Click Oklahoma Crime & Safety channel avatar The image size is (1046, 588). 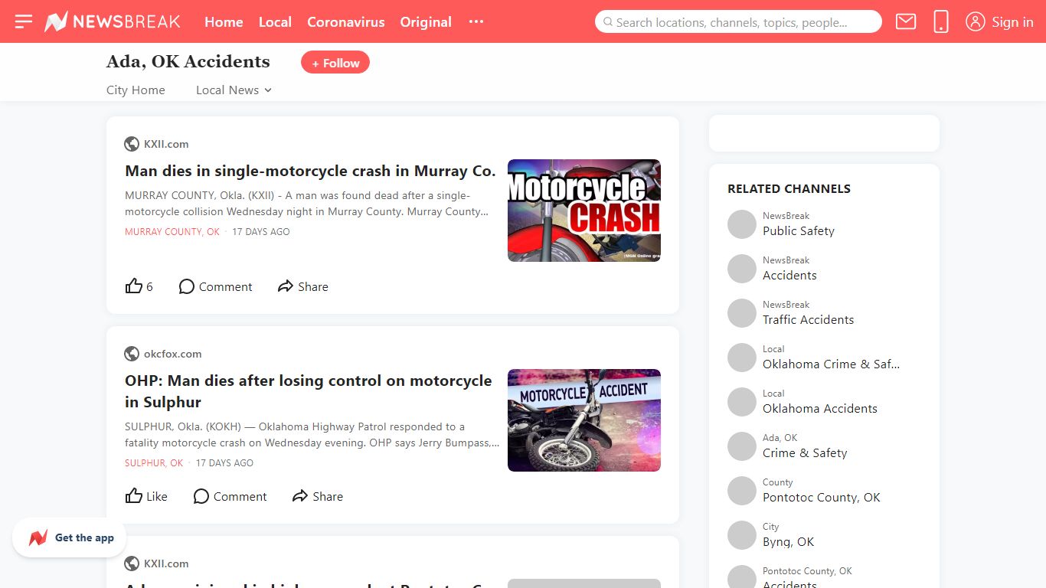(x=741, y=358)
